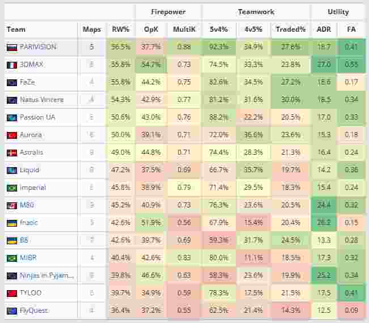Image resolution: width=369 pixels, height=323 pixels.
Task: Click the fnatic Ukrainian flag icon
Action: (12, 223)
